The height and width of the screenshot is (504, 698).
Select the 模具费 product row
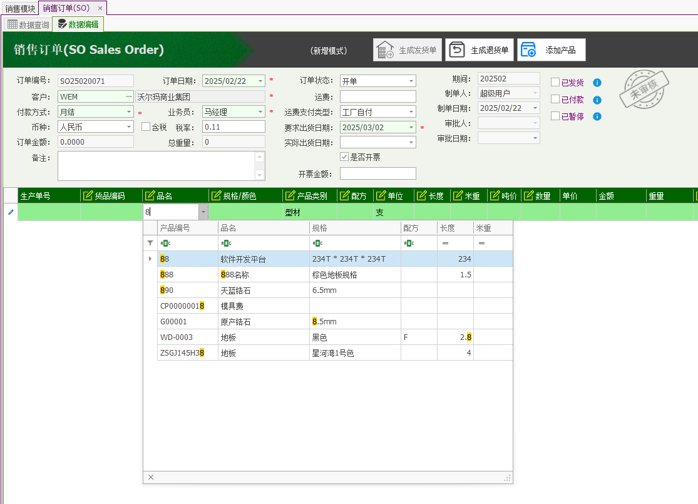pos(335,306)
